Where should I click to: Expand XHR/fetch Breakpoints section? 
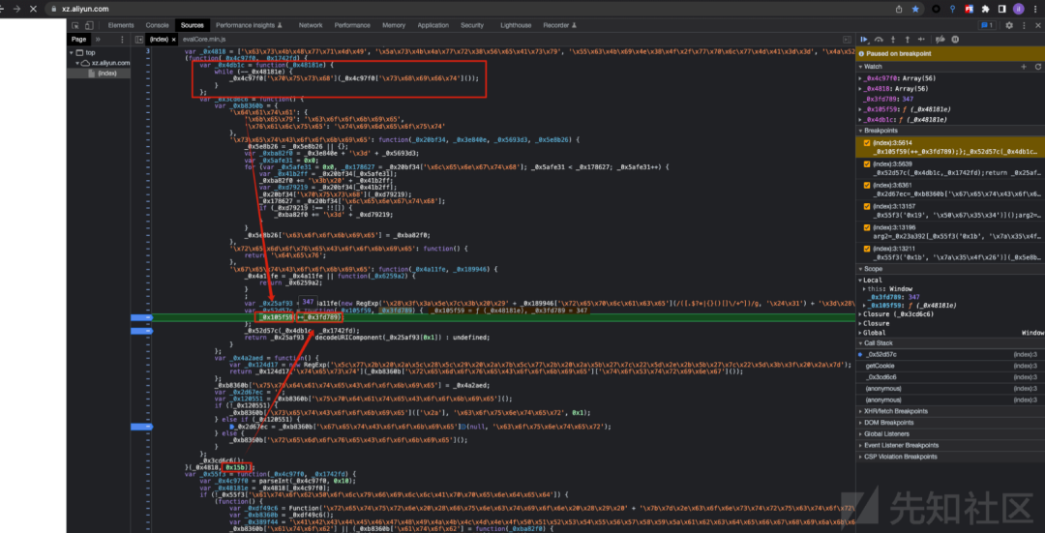pos(950,411)
